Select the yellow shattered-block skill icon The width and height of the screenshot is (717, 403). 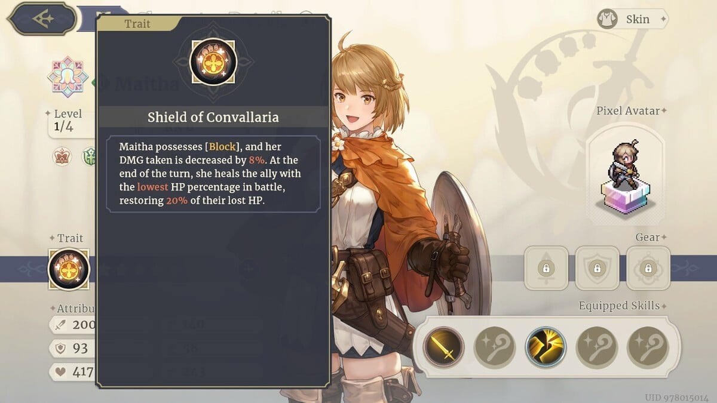click(x=546, y=347)
